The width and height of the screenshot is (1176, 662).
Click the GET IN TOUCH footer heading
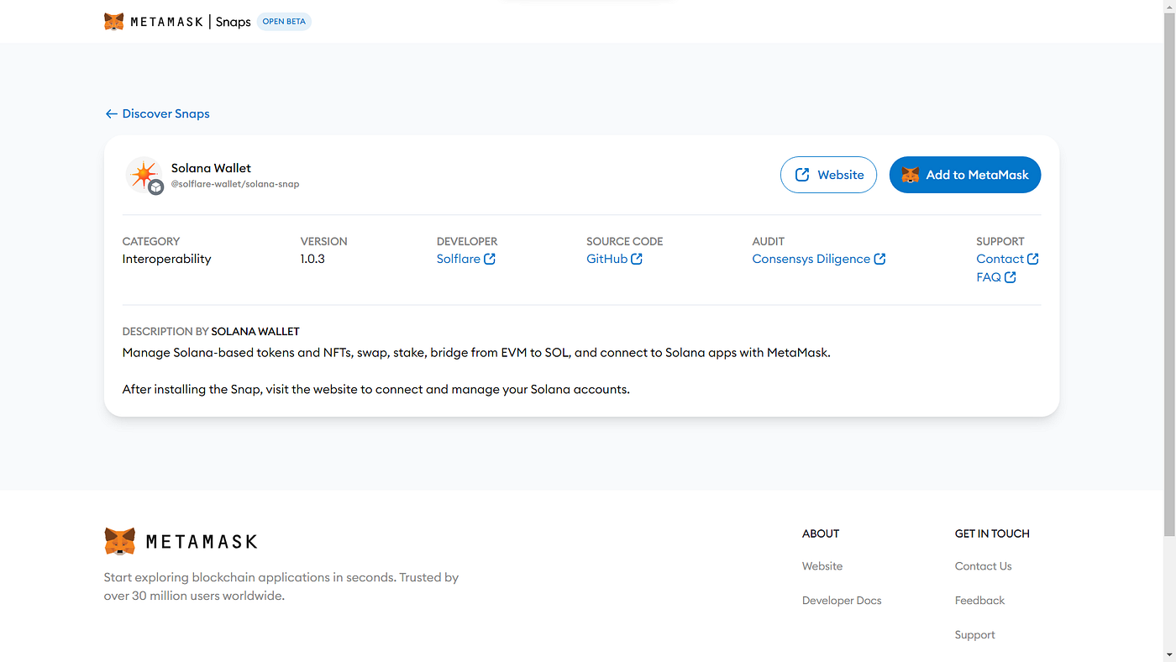992,533
